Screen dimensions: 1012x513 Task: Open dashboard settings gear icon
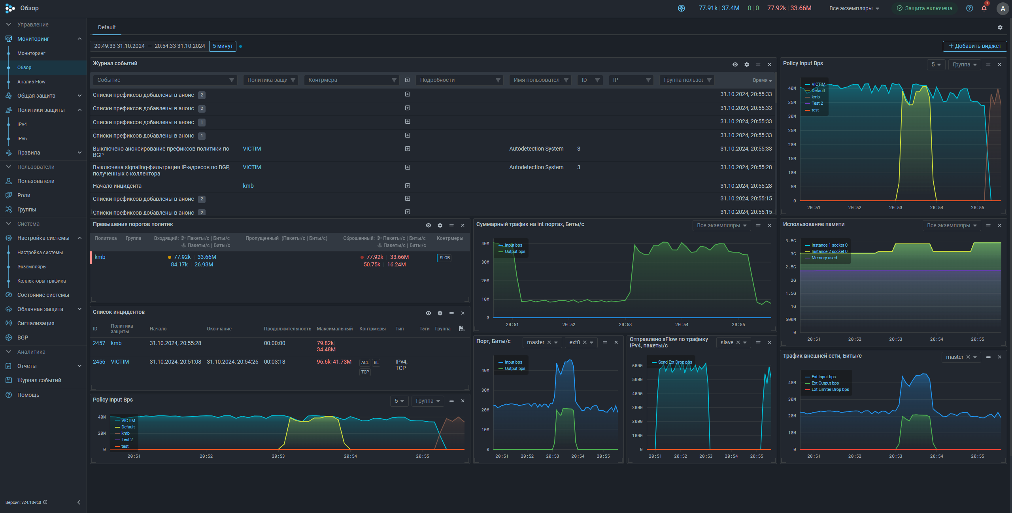click(x=1000, y=27)
